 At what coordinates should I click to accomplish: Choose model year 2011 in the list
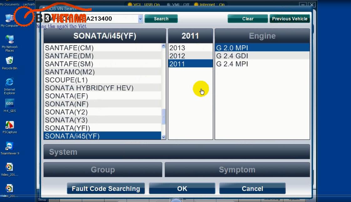pos(190,64)
